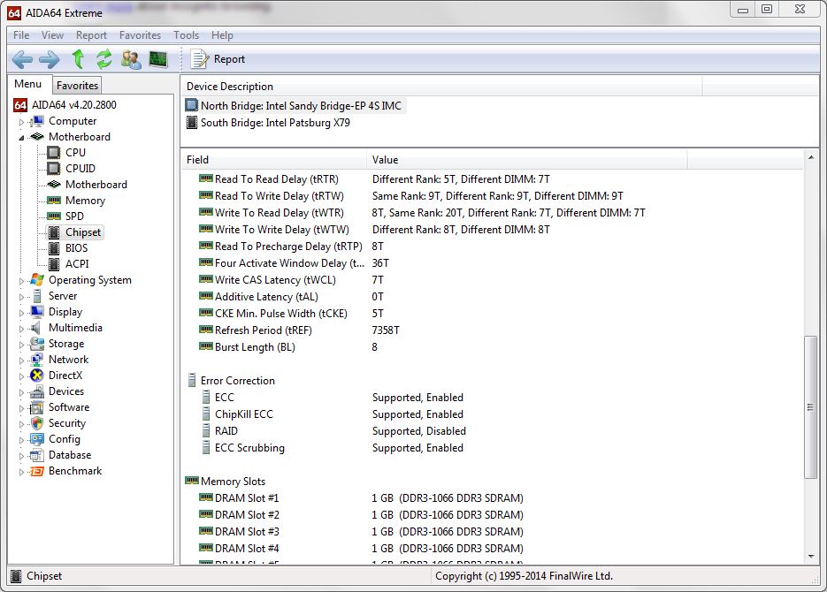This screenshot has width=827, height=592.
Task: Switch to the Favorites tab in sidebar
Action: click(77, 86)
